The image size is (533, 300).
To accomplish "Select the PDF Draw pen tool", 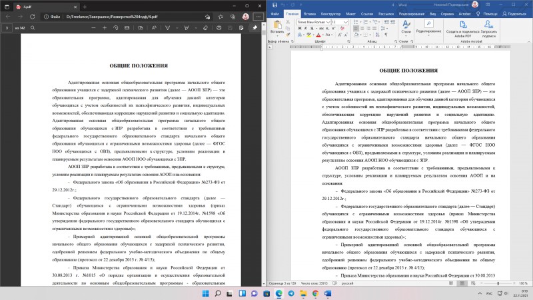I will (168, 28).
